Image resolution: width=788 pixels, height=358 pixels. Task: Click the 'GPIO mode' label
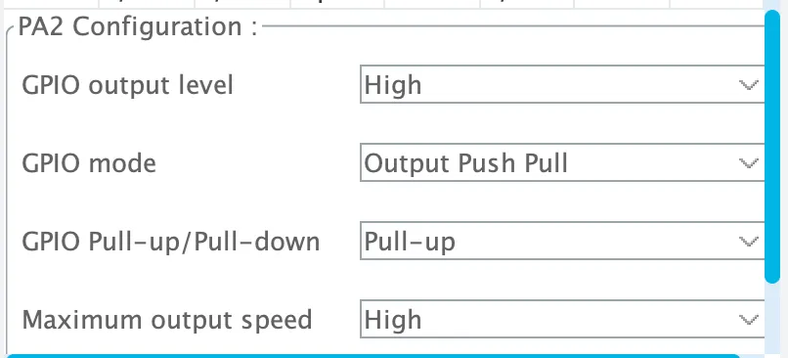click(x=89, y=163)
